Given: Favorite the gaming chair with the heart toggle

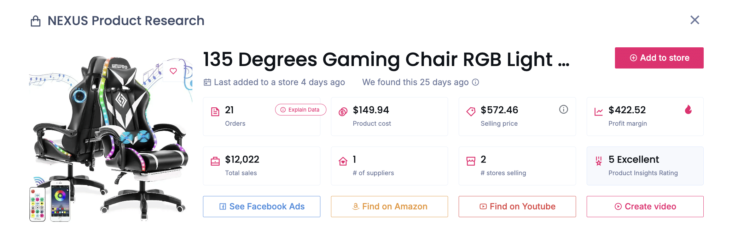Looking at the screenshot, I should click(173, 71).
